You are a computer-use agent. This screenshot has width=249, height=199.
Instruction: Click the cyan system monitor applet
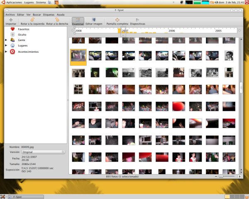(205, 2)
